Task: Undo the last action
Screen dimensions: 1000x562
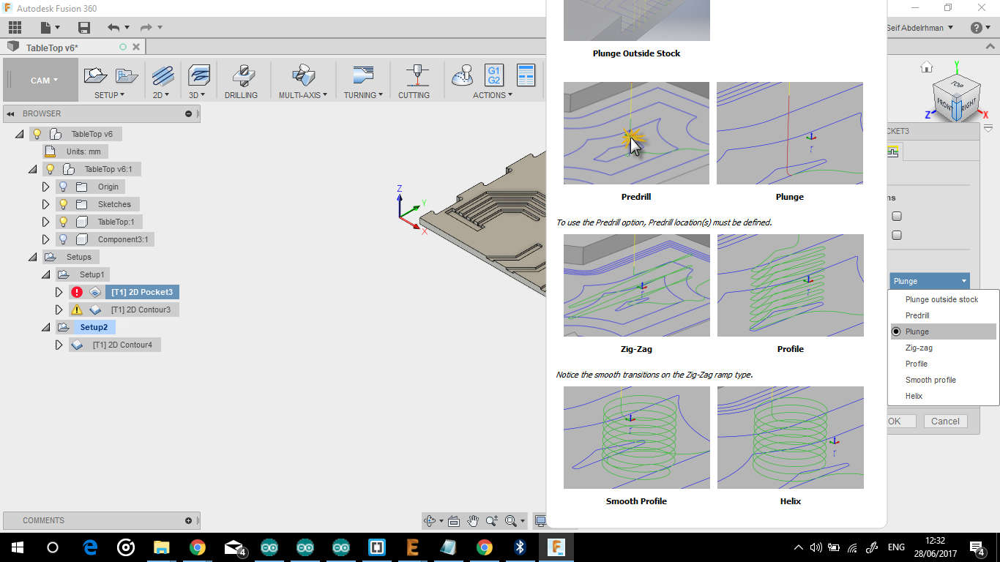Action: coord(113,28)
